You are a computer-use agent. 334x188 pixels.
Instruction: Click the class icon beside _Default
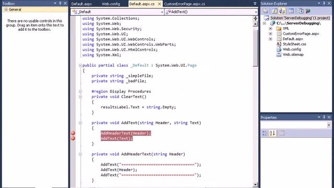tap(75, 11)
